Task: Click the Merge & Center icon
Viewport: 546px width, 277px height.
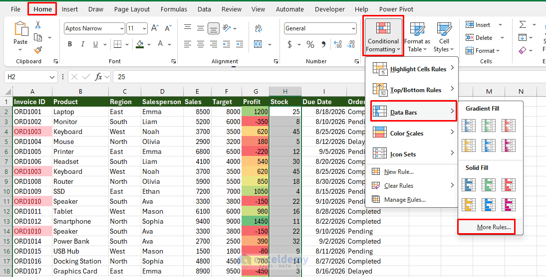Action: 258,44
